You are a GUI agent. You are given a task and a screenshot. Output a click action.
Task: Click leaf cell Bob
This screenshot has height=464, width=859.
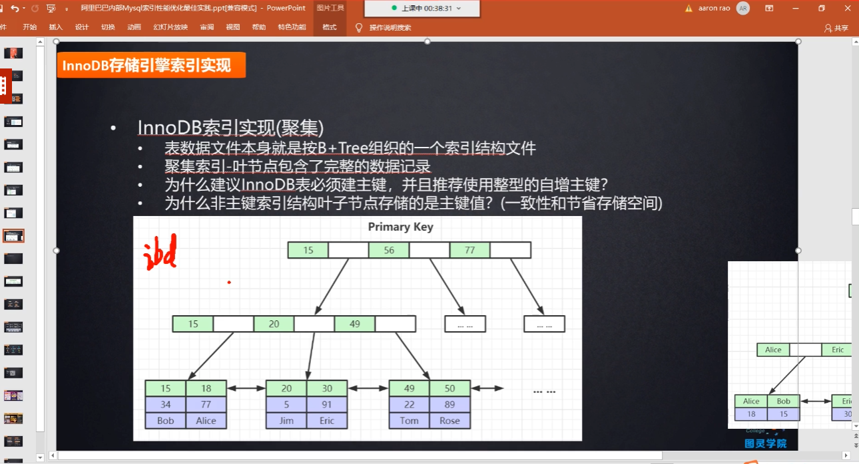(166, 420)
